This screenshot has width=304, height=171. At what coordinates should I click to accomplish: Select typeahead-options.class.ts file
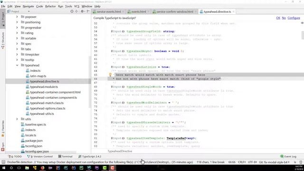click(47, 108)
